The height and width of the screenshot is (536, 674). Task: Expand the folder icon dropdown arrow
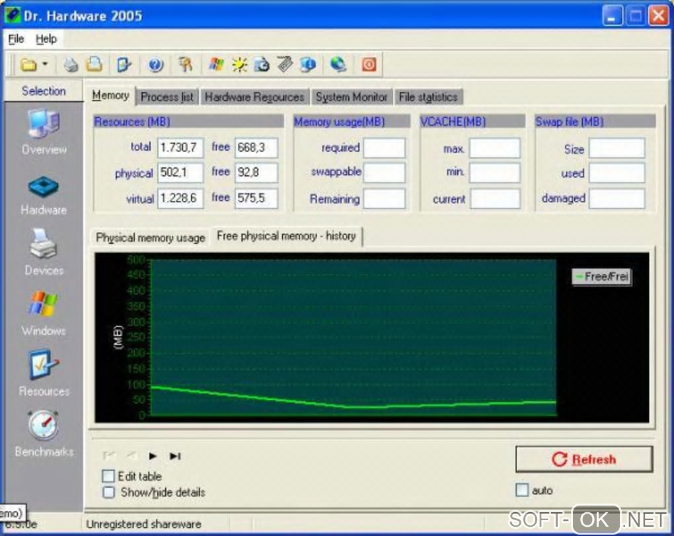point(45,65)
